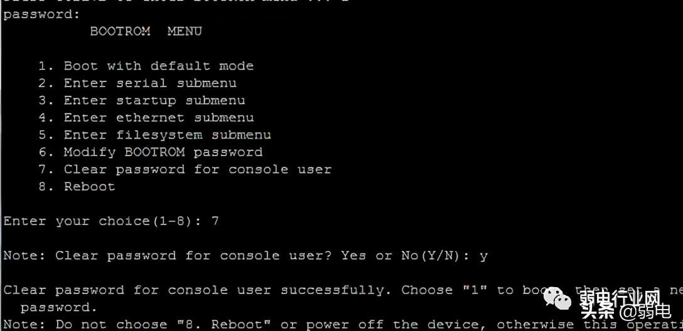Click the Enter ethernet submenu option
The height and width of the screenshot is (331, 683).
pos(146,118)
